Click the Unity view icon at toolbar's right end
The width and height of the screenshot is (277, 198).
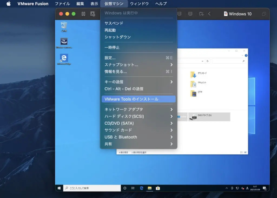[x=264, y=14]
